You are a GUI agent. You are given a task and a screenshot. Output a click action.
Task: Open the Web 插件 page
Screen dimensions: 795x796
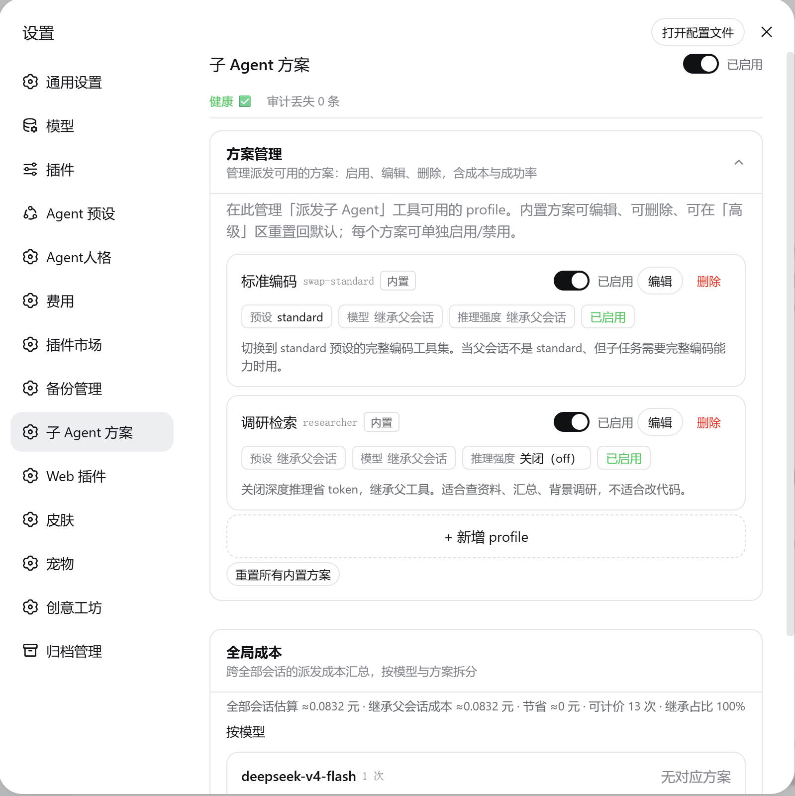click(x=92, y=476)
